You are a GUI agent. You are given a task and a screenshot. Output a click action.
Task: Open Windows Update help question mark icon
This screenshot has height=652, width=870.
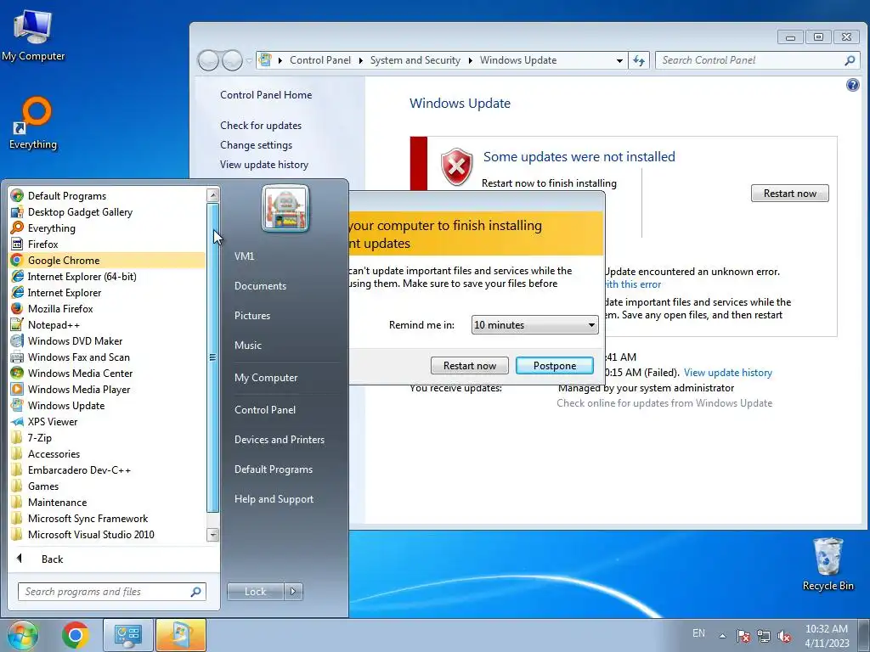pos(852,85)
